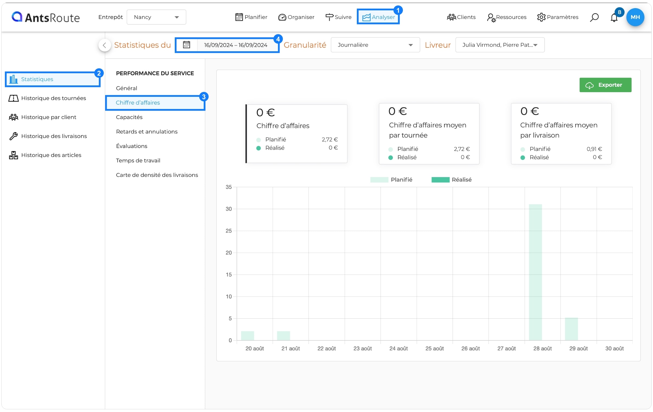Image resolution: width=653 pixels, height=412 pixels.
Task: Open MH user avatar menu
Action: [635, 17]
